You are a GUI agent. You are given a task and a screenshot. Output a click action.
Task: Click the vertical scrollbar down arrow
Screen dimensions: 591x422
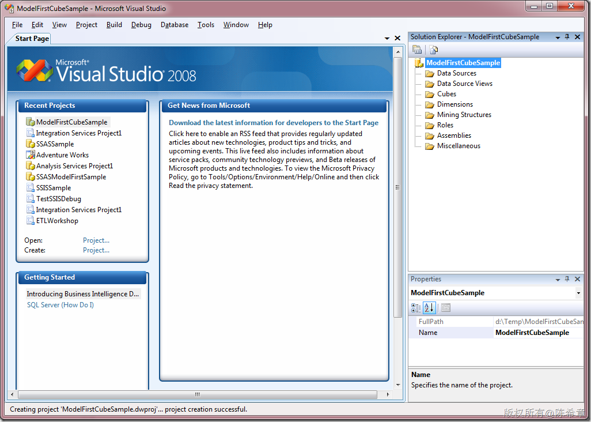click(398, 385)
